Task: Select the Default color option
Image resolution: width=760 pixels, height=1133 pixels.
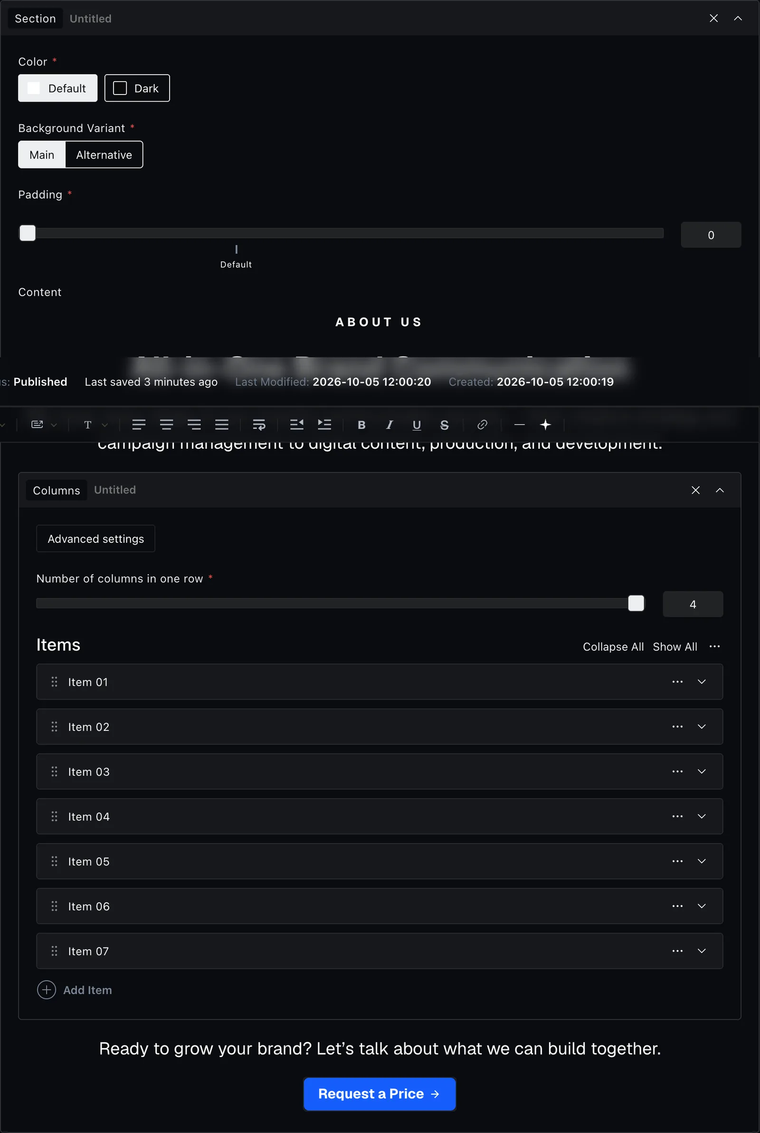Action: (x=57, y=88)
